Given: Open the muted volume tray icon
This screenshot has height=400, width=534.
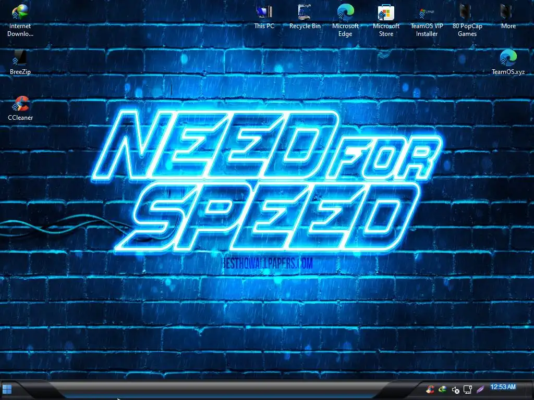Looking at the screenshot, I should click(x=455, y=390).
